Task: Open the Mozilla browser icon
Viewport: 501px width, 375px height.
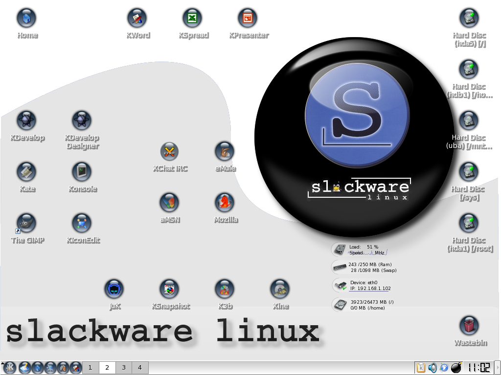Action: (225, 202)
